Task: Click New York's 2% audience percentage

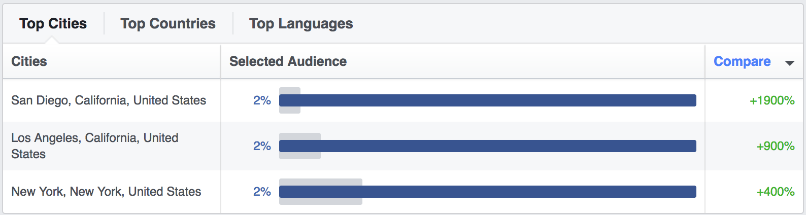Action: [x=262, y=192]
